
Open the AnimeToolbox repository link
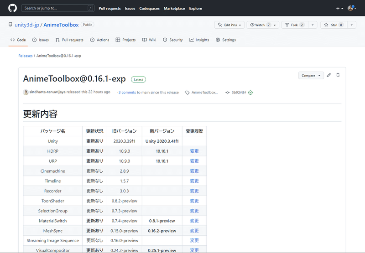61,25
